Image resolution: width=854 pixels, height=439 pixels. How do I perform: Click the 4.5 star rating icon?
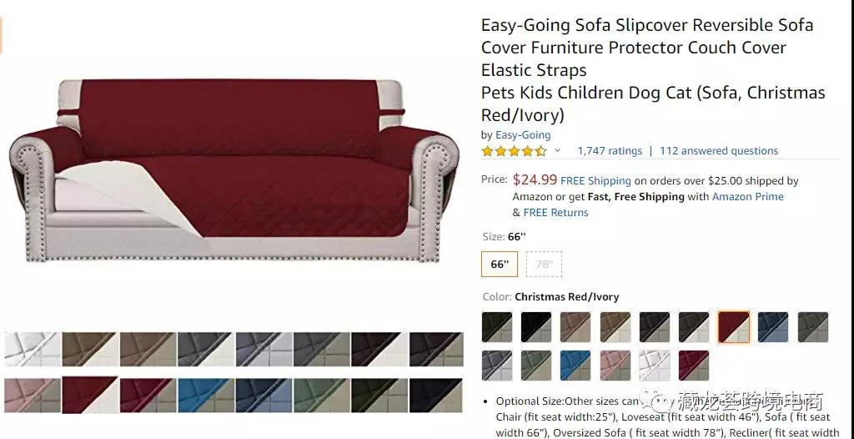(x=514, y=151)
